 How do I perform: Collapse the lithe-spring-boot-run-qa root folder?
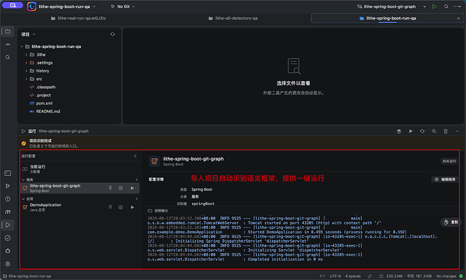22,47
